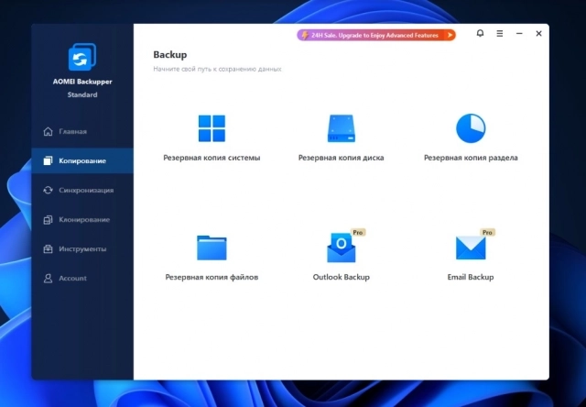Open the notifications bell icon

click(481, 34)
